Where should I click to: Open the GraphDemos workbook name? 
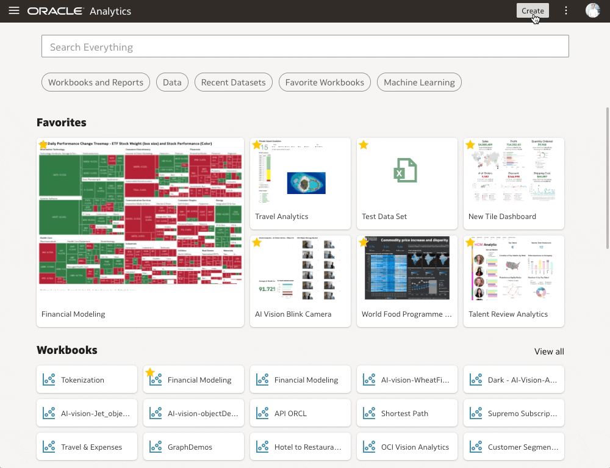pyautogui.click(x=190, y=447)
